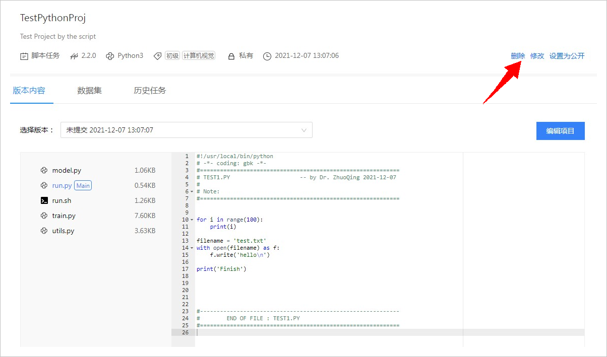Viewport: 607px width, 357px height.
Task: Open the 历史任务 tab
Action: coord(150,91)
